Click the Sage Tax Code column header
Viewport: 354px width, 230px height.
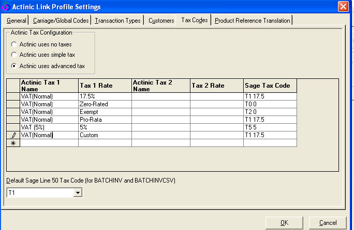270,86
